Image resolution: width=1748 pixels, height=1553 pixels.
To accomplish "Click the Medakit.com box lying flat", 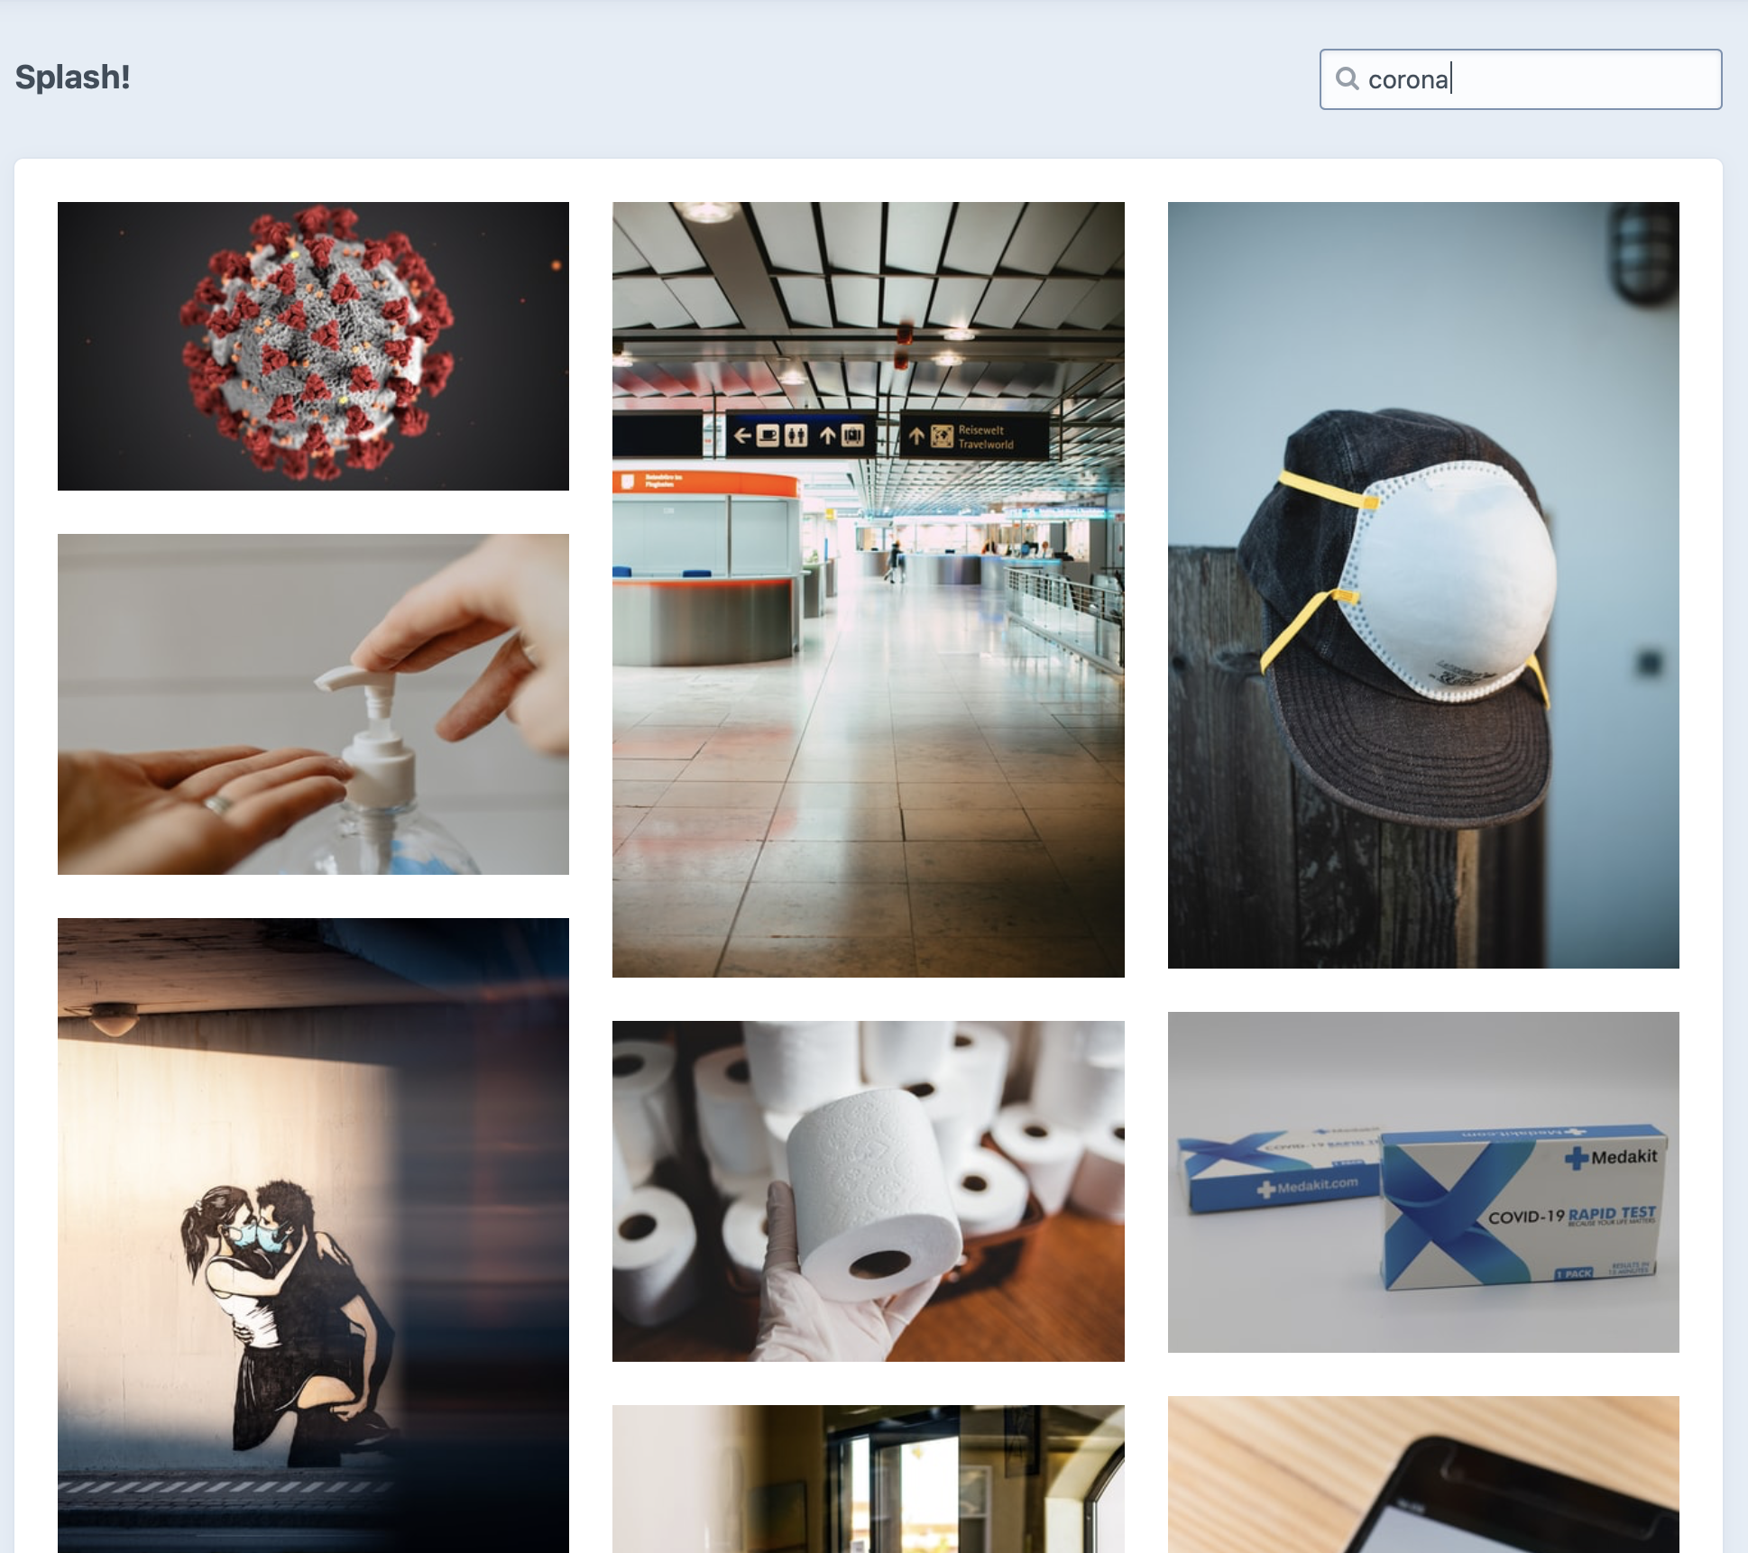I will point(1281,1170).
